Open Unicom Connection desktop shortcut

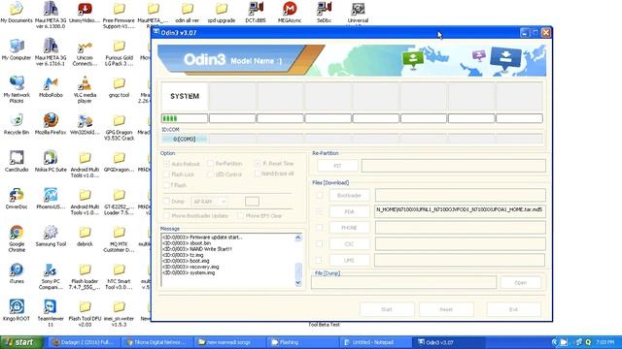coord(85,52)
